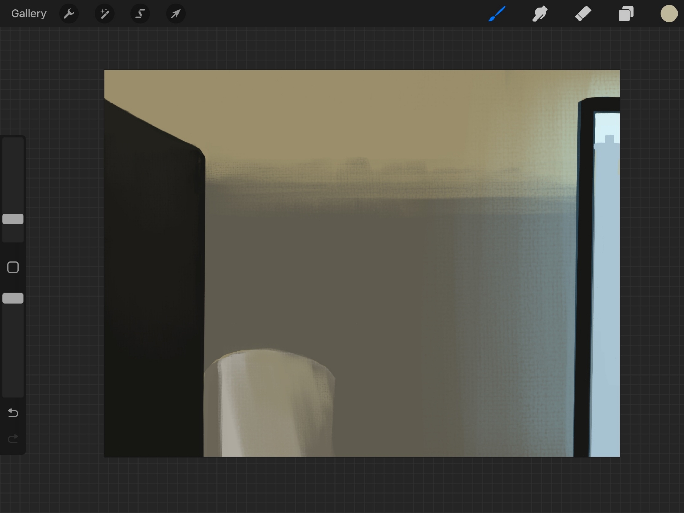
Task: Activate the Transform arrow tool
Action: [175, 14]
